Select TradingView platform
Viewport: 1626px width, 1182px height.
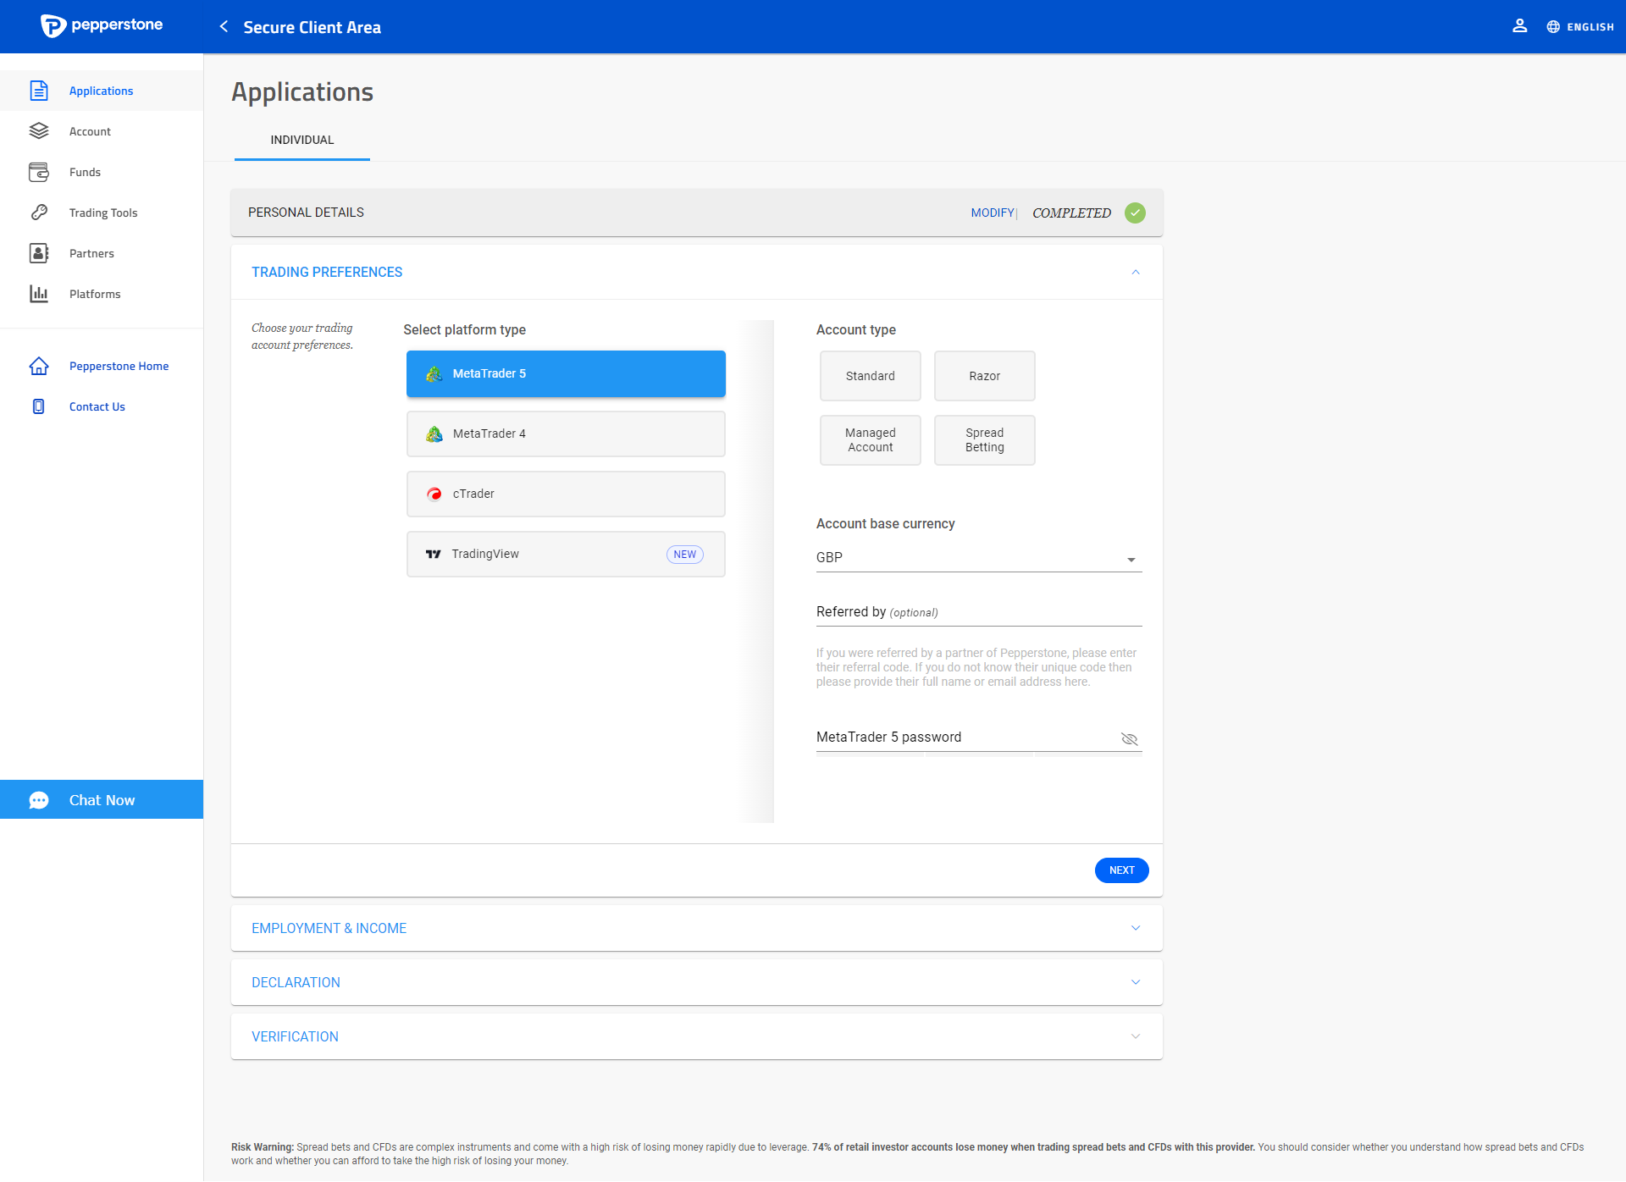coord(566,554)
